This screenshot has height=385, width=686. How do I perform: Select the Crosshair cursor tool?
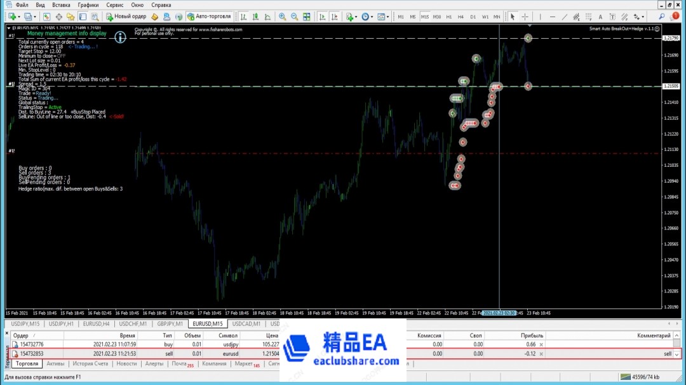pos(525,16)
